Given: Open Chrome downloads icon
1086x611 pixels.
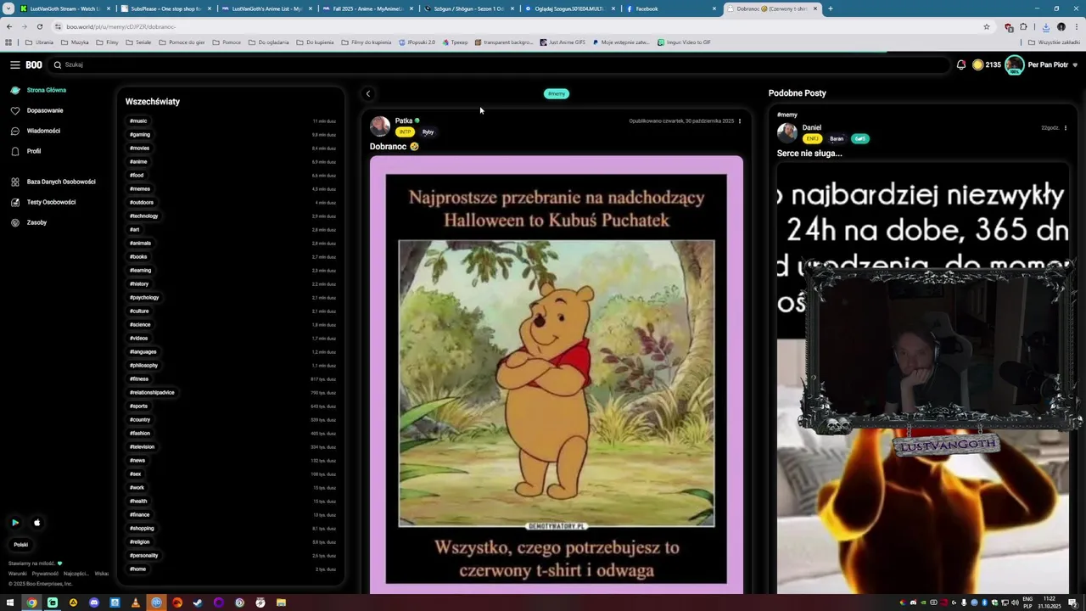Looking at the screenshot, I should (1045, 26).
